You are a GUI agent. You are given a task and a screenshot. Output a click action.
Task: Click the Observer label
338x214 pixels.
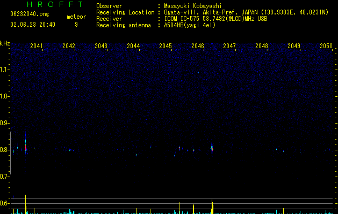109,6
